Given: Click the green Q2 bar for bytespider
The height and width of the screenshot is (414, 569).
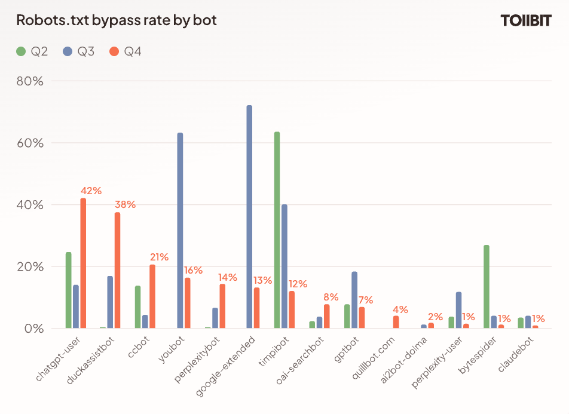Looking at the screenshot, I should (486, 286).
